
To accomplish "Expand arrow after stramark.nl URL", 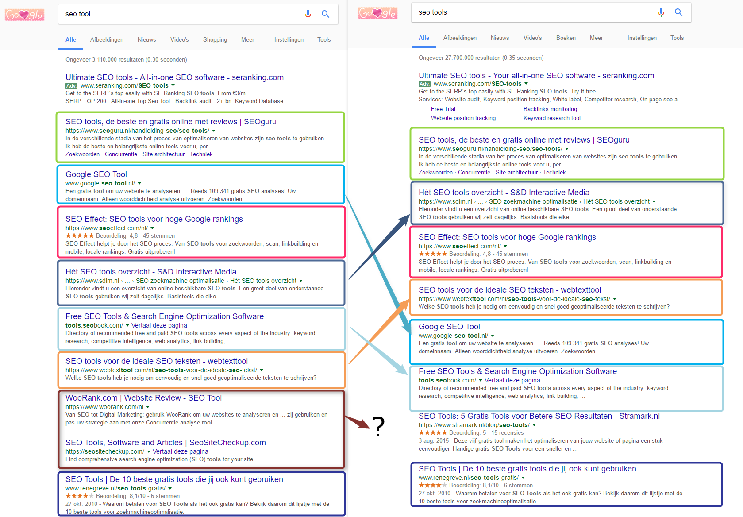I will 534,425.
